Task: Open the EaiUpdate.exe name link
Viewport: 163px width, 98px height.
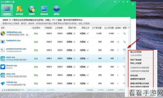Action: (13, 41)
